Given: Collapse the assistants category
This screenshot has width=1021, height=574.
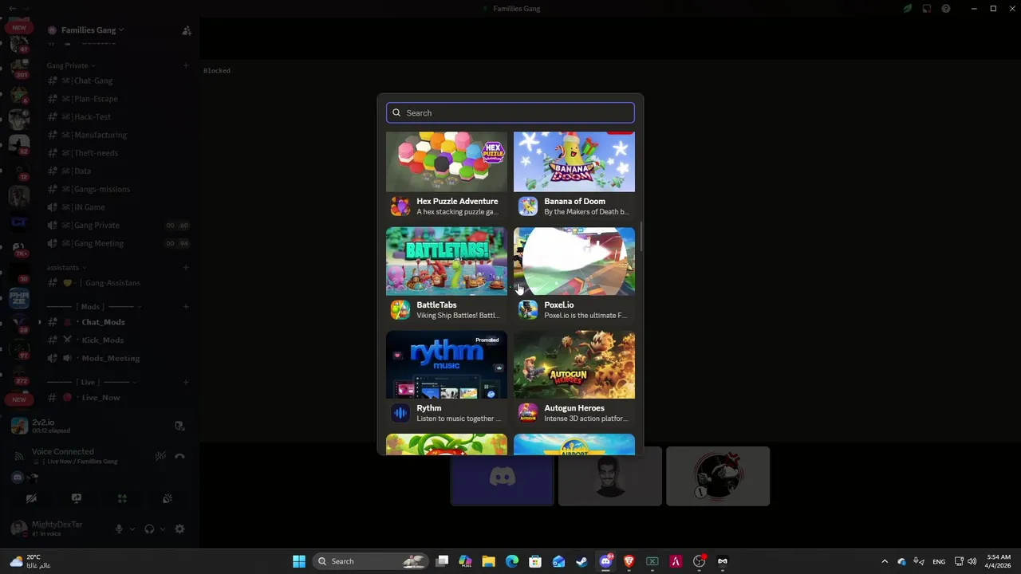Looking at the screenshot, I should pyautogui.click(x=66, y=267).
